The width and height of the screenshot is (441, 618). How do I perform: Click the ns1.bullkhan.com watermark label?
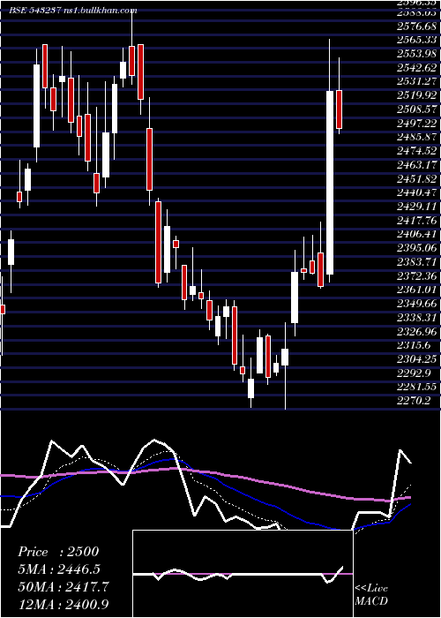(x=100, y=11)
